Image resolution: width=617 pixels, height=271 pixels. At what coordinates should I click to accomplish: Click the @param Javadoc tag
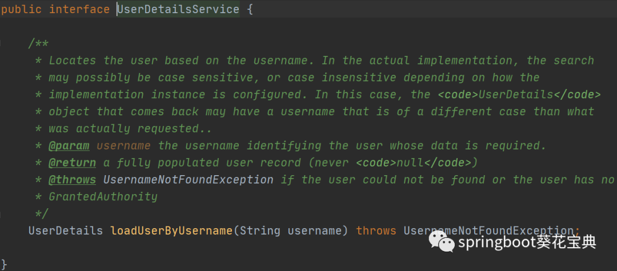[x=69, y=145]
